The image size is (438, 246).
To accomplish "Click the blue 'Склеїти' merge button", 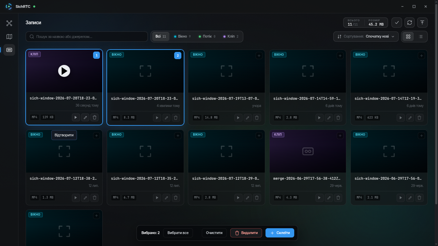I will [x=280, y=233].
